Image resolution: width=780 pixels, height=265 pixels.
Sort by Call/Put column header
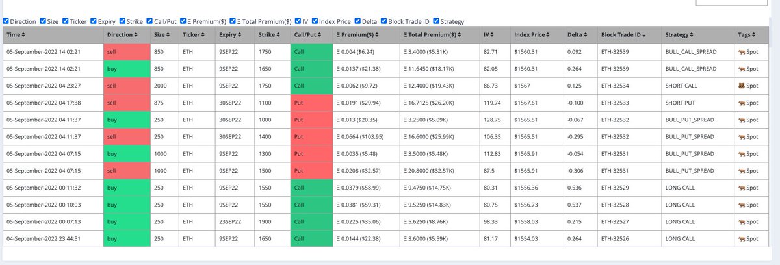310,34
